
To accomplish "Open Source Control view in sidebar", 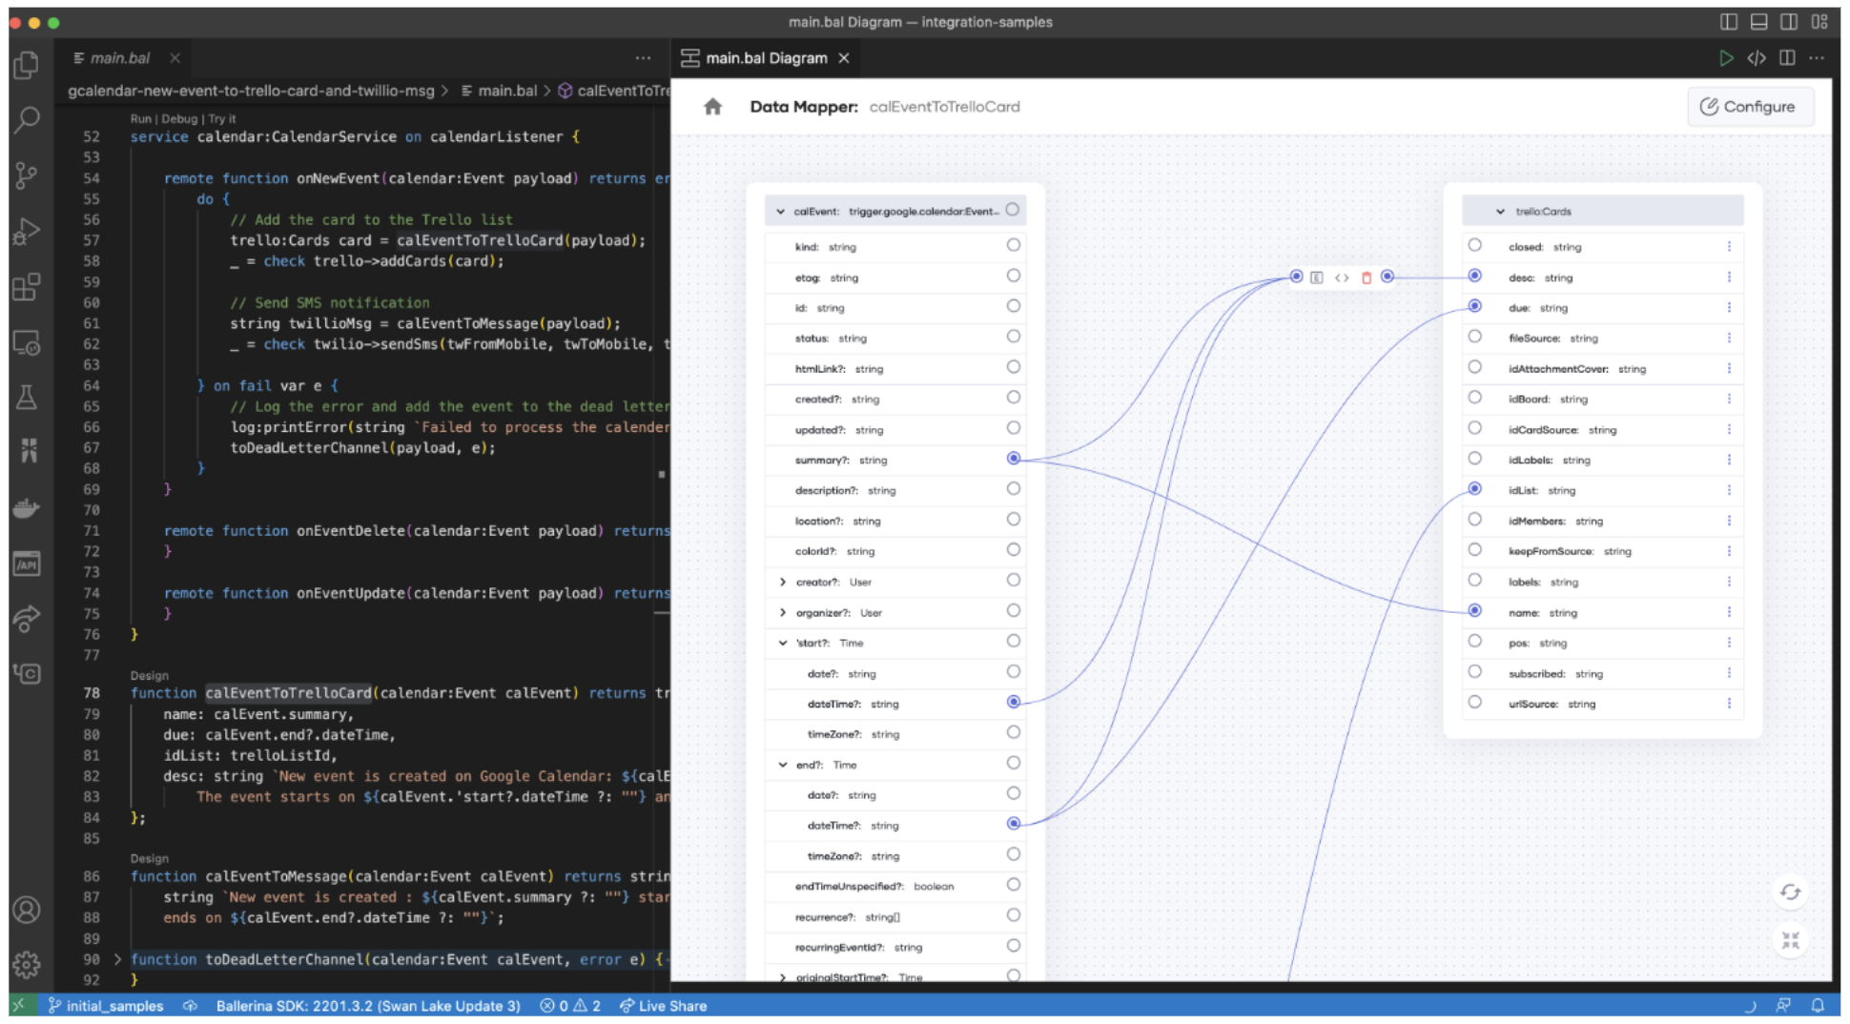I will pos(27,175).
